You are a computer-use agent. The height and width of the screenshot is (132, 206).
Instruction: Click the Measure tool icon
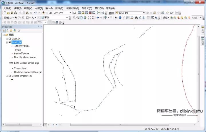[132, 18]
